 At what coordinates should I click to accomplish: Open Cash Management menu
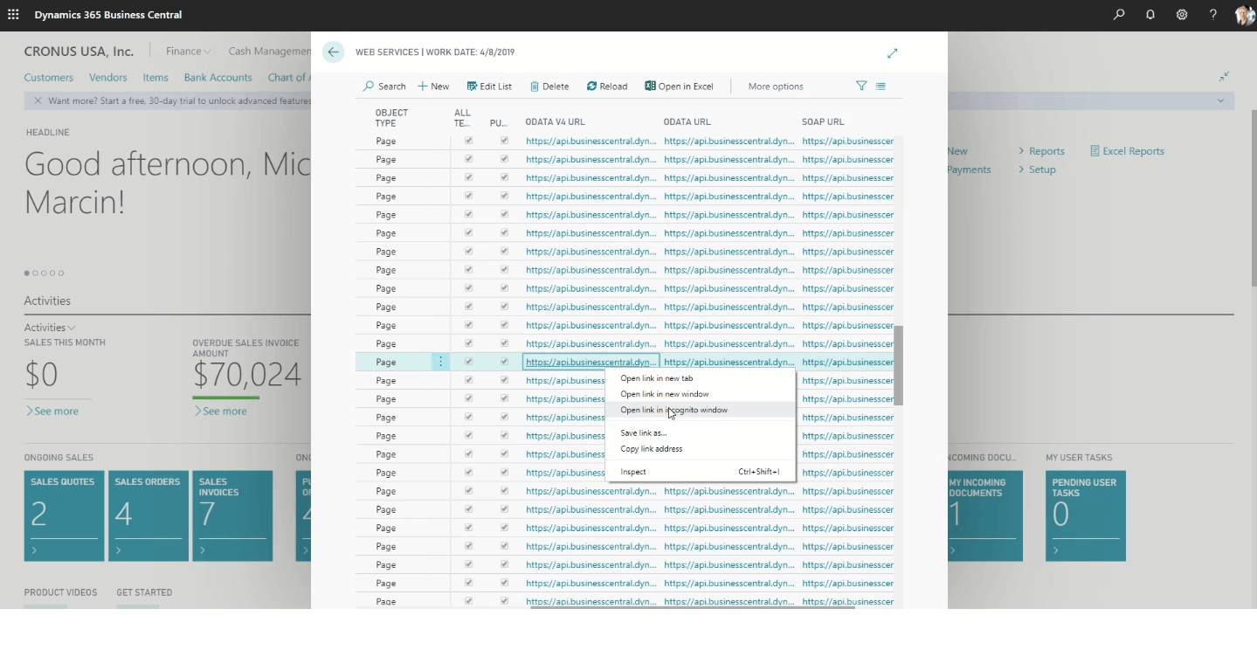(x=269, y=52)
